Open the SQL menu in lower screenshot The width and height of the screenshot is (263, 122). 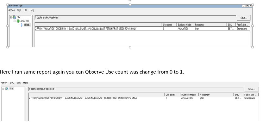[12, 83]
